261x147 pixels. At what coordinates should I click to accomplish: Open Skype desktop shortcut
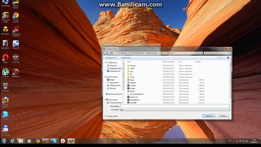pos(5,115)
